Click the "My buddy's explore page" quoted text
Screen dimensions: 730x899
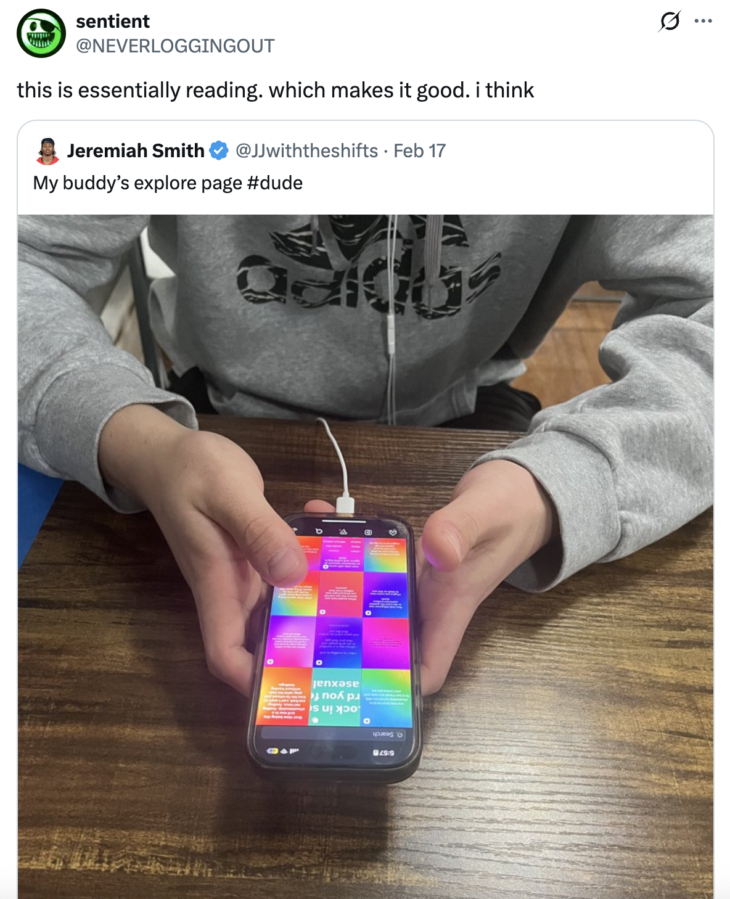coord(137,183)
